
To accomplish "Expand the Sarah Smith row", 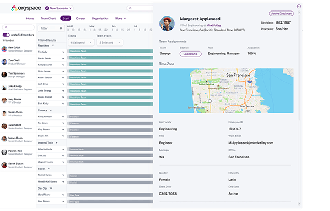I will pyautogui.click(x=63, y=58).
